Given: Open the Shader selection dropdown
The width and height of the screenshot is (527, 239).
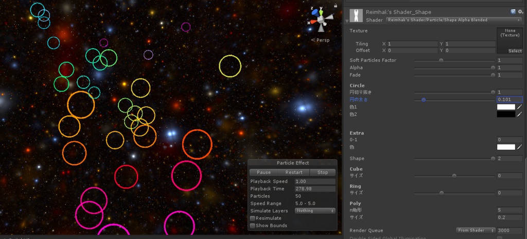Looking at the screenshot, I should 454,20.
